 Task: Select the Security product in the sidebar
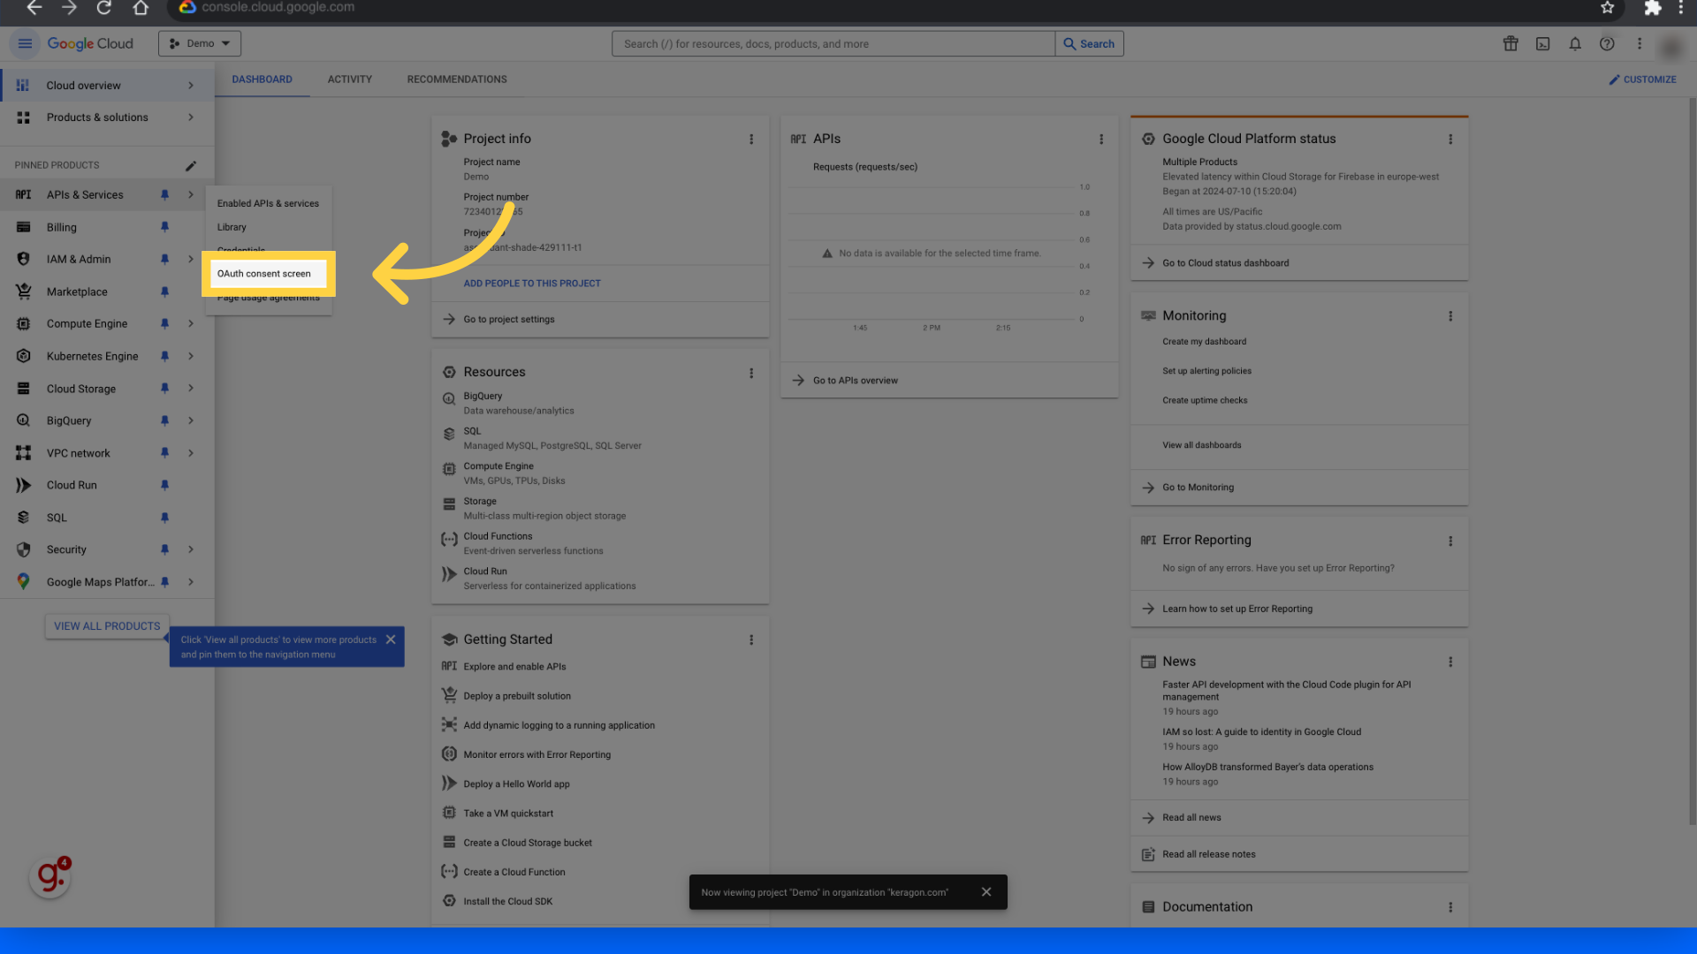(x=65, y=549)
